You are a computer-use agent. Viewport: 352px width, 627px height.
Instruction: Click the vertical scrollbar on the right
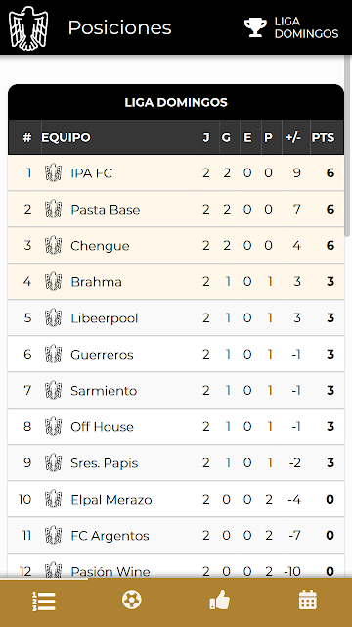coord(348,146)
